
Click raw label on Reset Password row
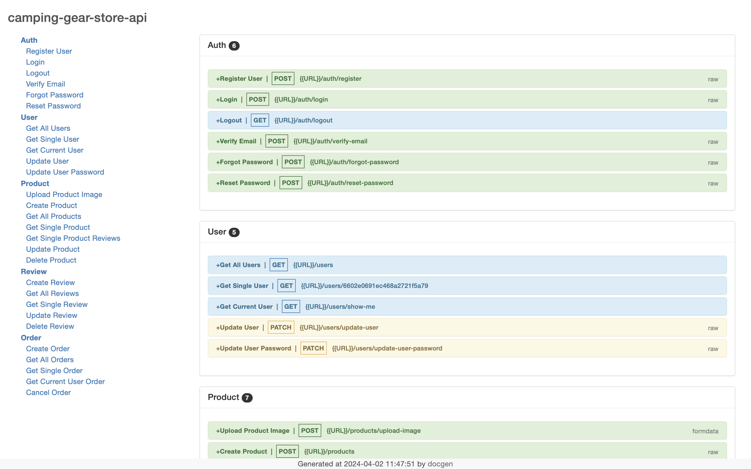pyautogui.click(x=713, y=183)
